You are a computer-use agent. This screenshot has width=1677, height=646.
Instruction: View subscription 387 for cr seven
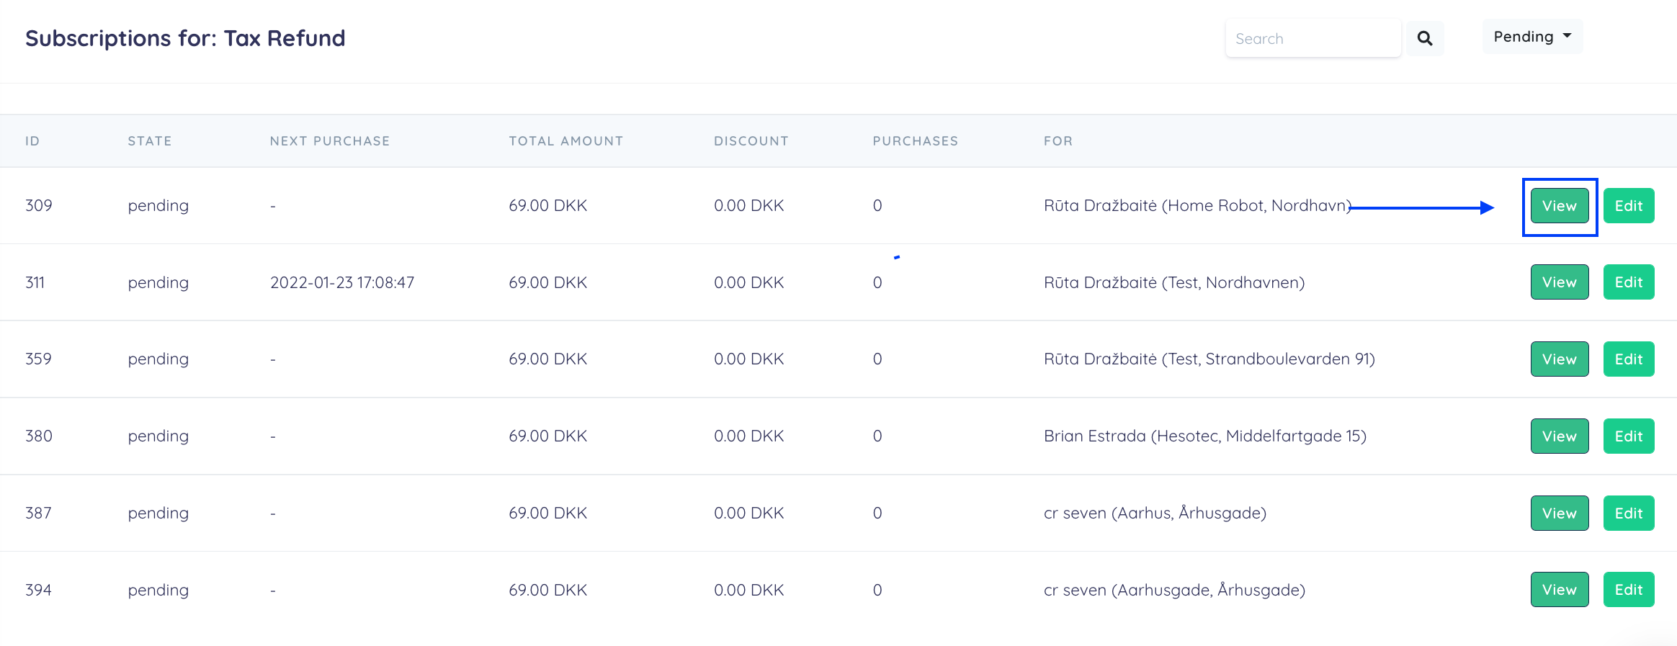pyautogui.click(x=1559, y=513)
